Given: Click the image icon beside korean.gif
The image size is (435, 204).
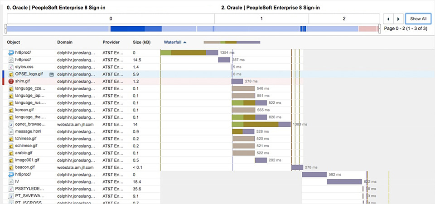Looking at the screenshot, I should (11, 110).
